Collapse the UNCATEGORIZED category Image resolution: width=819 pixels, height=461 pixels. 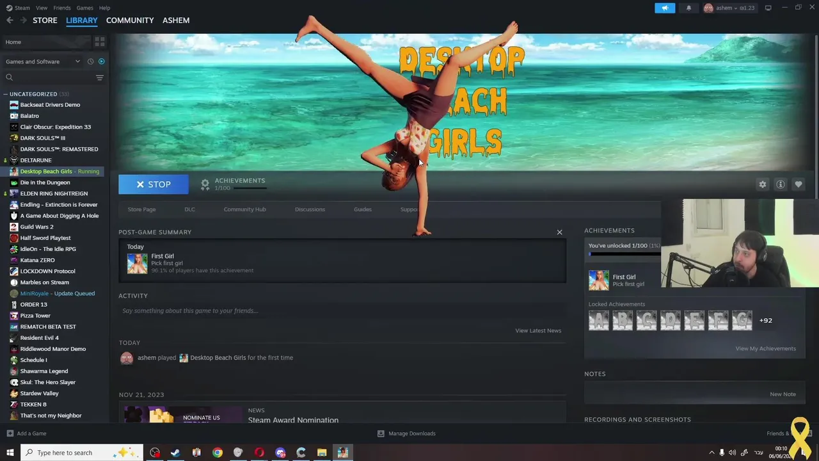pyautogui.click(x=5, y=94)
